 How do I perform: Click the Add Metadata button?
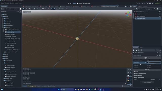click(x=147, y=82)
